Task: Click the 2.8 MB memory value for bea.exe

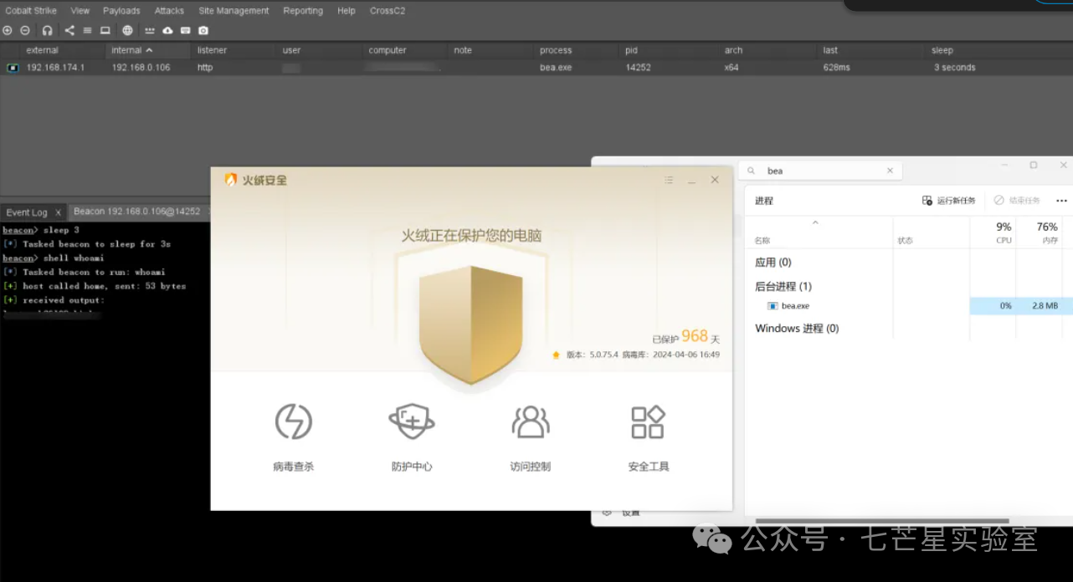Action: click(1045, 306)
